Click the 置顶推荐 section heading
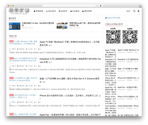Viewport: 148px width, 125px height. [12, 18]
